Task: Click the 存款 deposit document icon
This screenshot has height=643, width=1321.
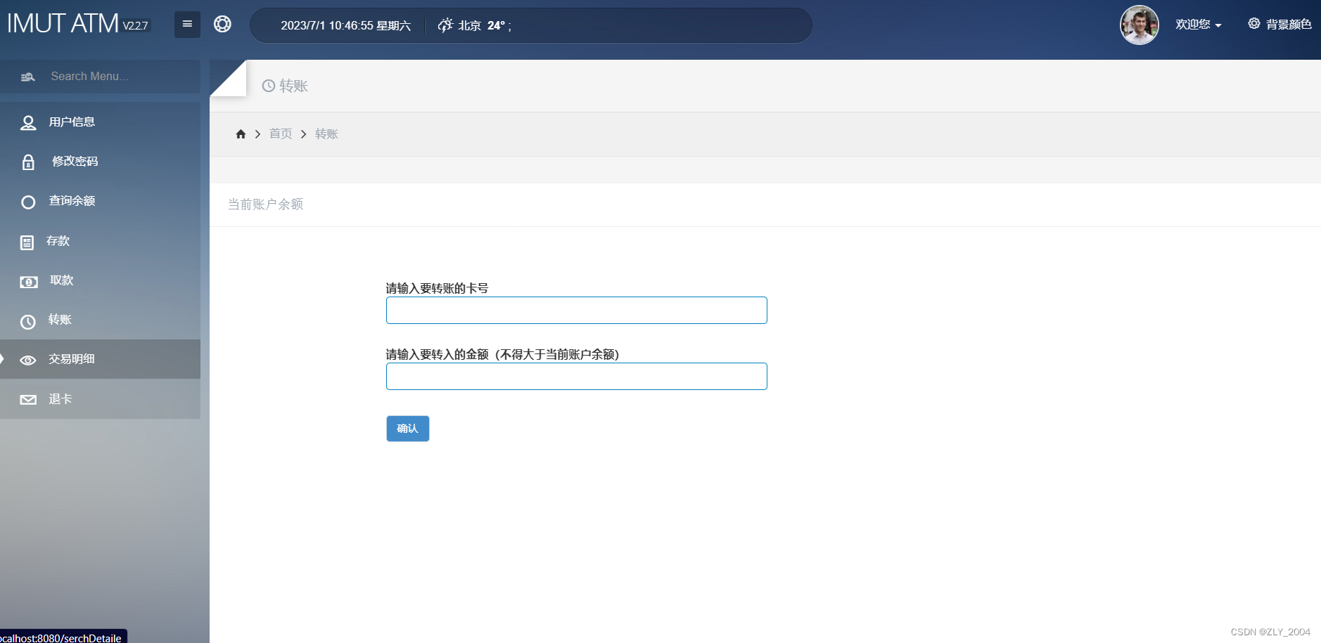Action: [27, 242]
